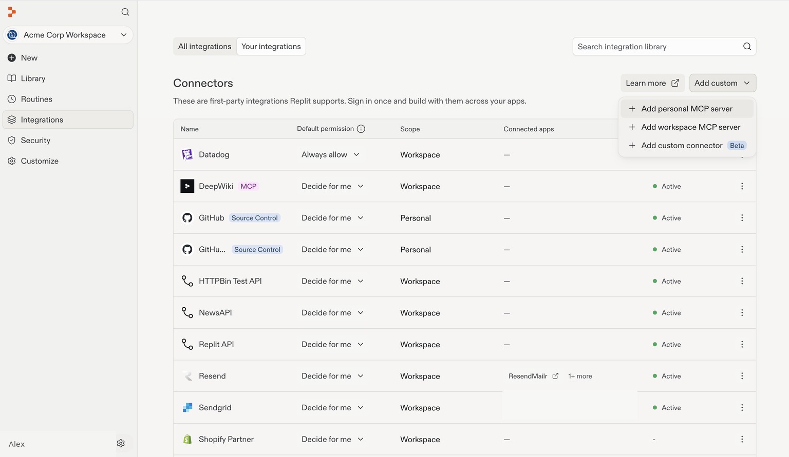Click the HTTPBin Test API connector icon
The image size is (789, 457).
click(x=187, y=281)
